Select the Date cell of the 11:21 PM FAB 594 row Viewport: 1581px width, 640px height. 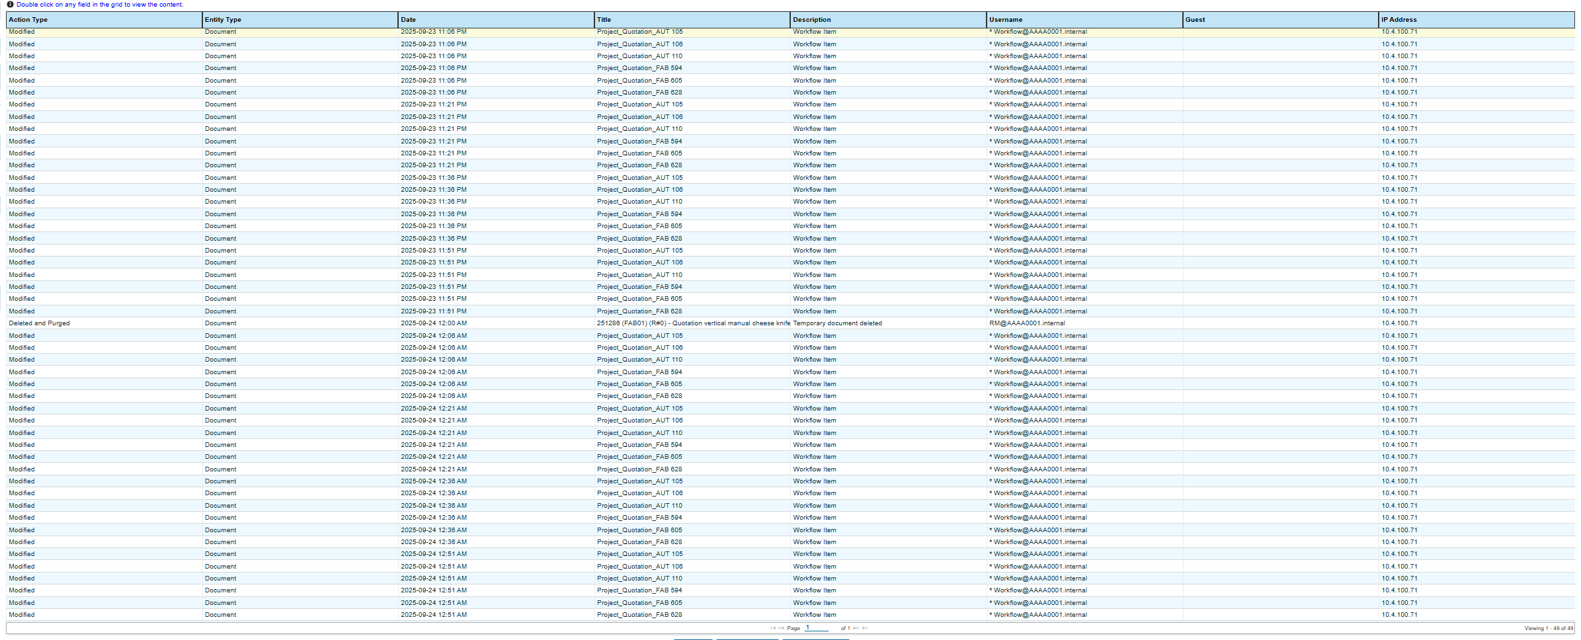[x=496, y=141]
